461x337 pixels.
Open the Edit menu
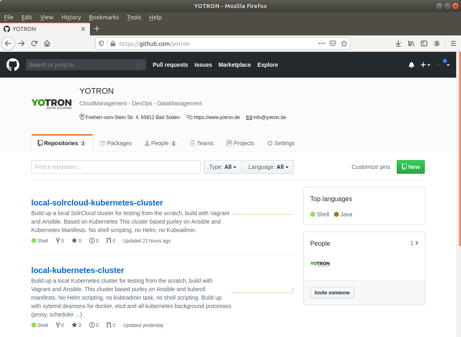(27, 17)
